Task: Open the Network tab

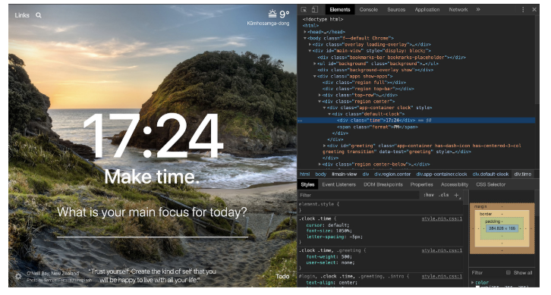Action: 458,10
